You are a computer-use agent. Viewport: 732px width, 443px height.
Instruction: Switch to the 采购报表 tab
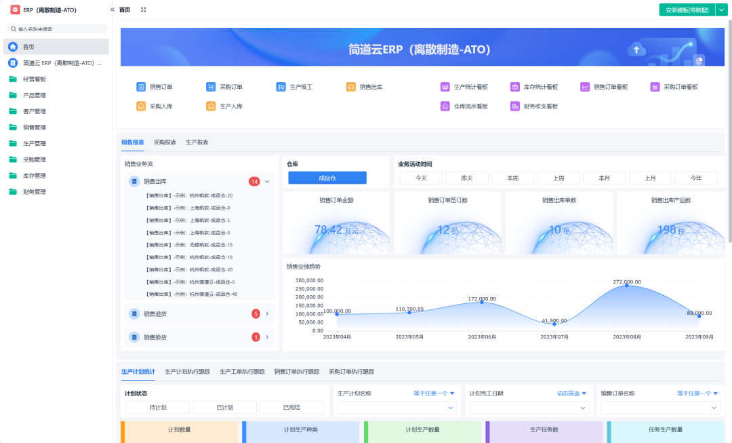[165, 142]
